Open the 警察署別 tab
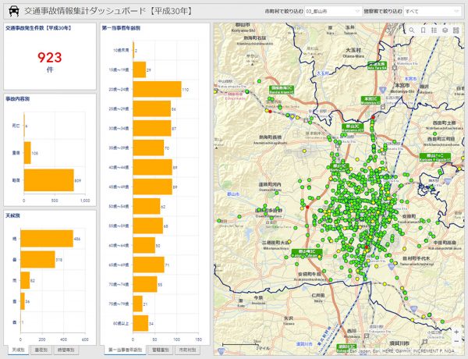The width and height of the screenshot is (468, 359). point(161,351)
